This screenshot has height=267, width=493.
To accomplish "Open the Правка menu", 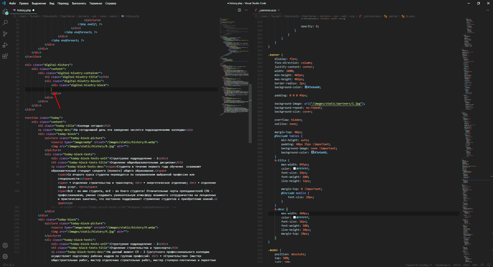I will pyautogui.click(x=24, y=3).
